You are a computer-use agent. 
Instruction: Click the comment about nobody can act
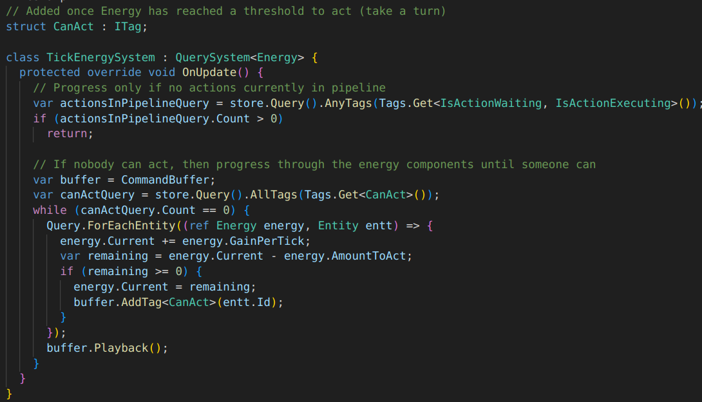click(314, 164)
